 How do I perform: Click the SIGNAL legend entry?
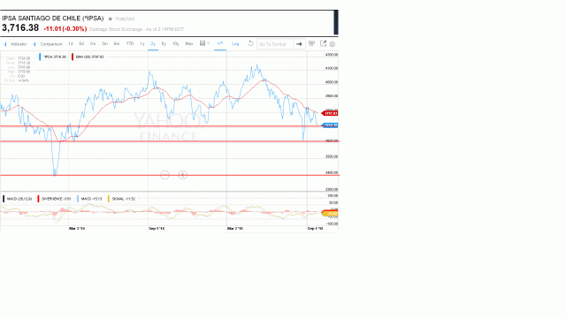(x=122, y=199)
